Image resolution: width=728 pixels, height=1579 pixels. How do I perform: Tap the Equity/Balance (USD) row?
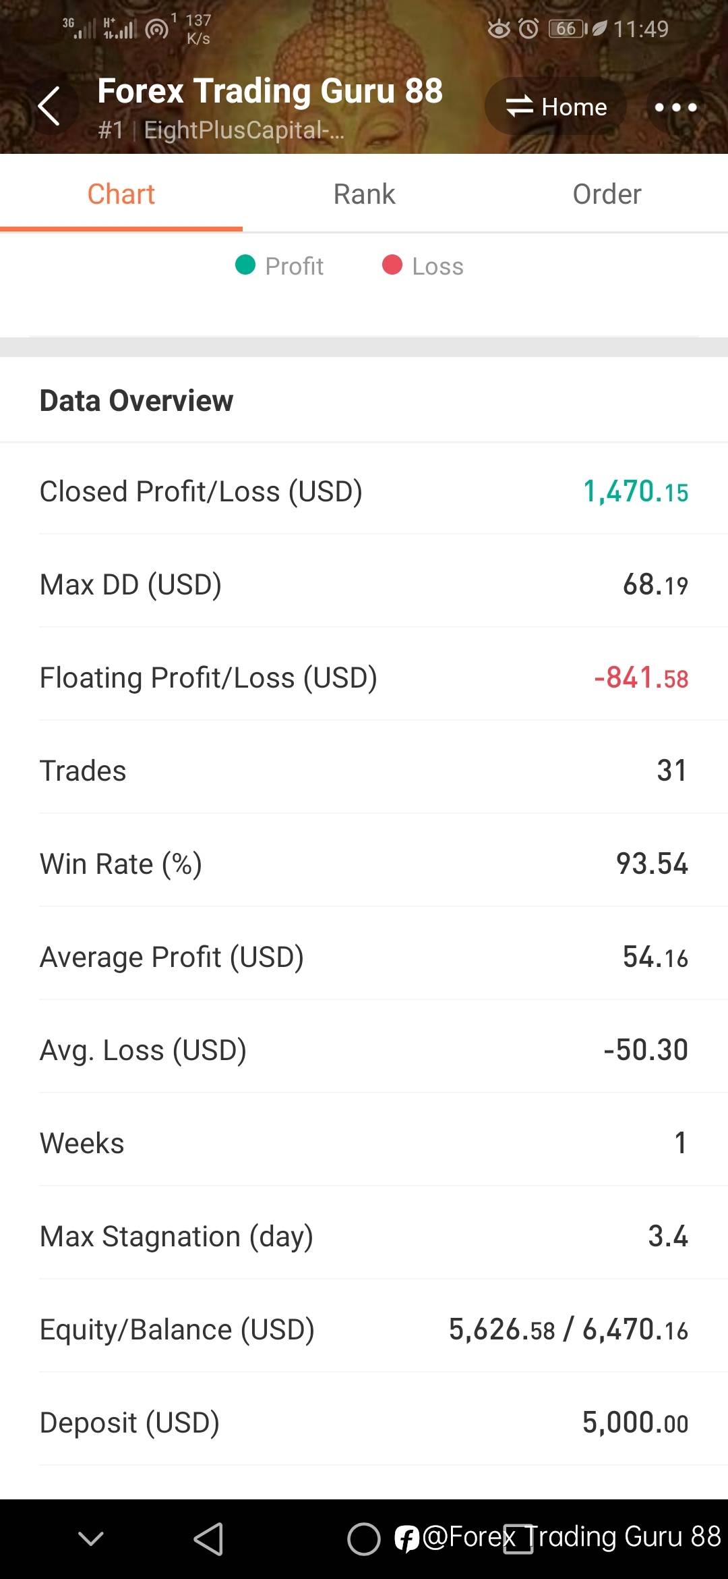coord(364,1329)
